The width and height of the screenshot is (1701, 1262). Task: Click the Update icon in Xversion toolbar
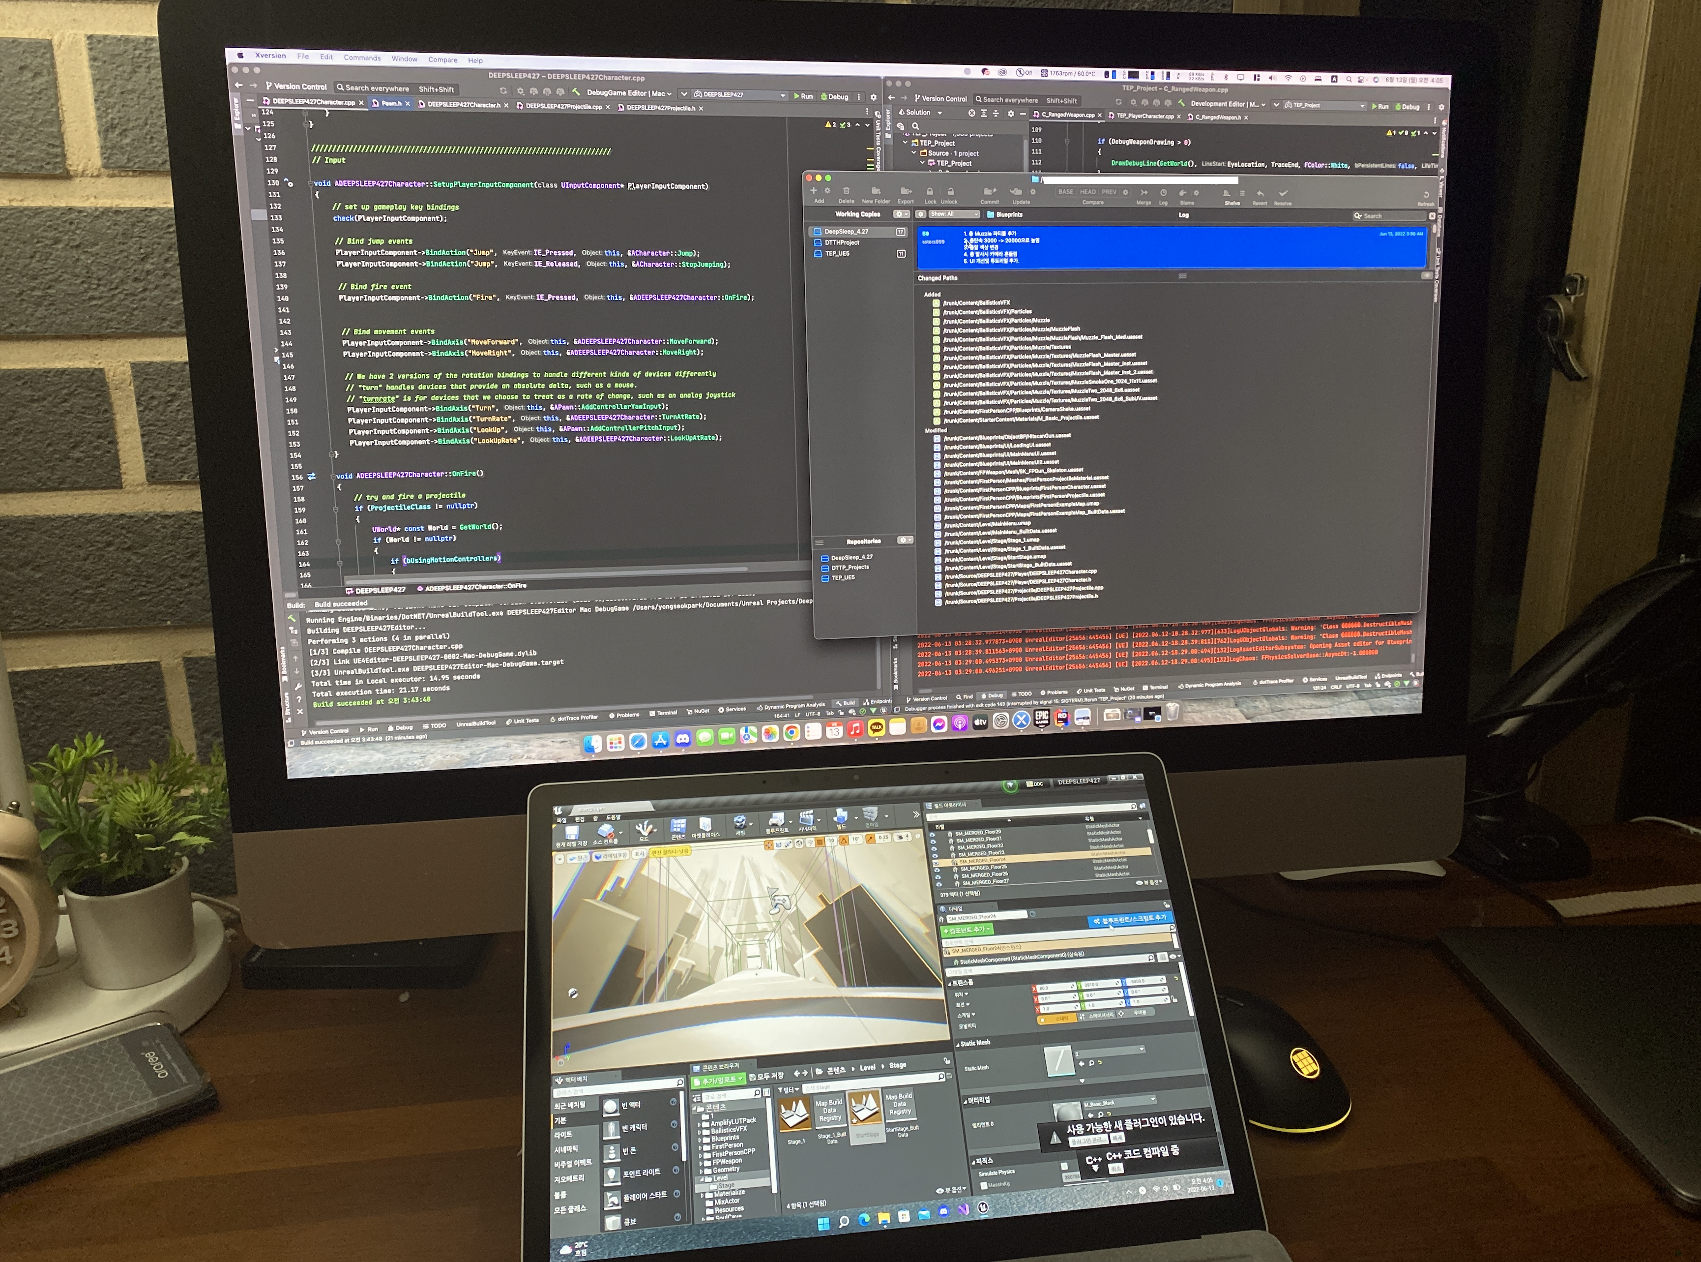(1016, 192)
